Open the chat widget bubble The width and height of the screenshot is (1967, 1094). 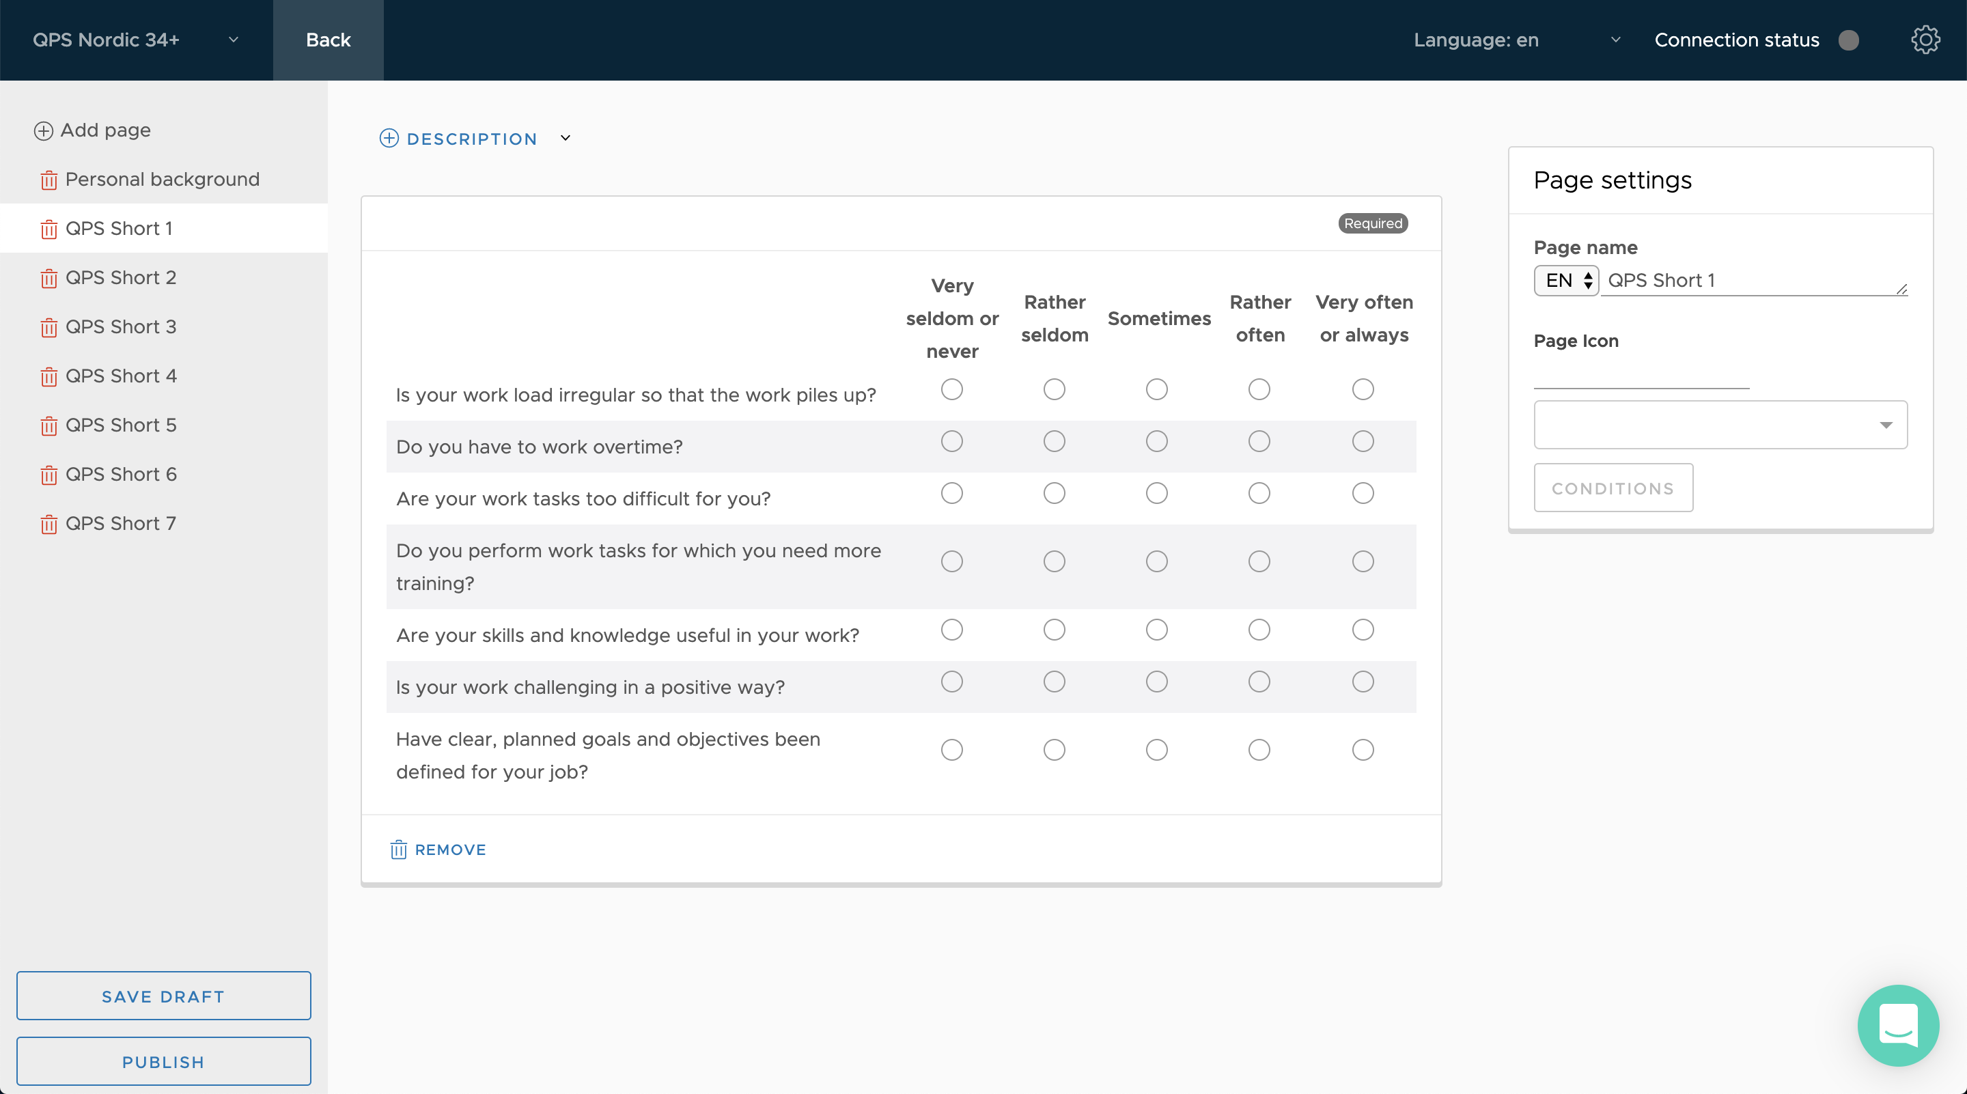coord(1897,1024)
